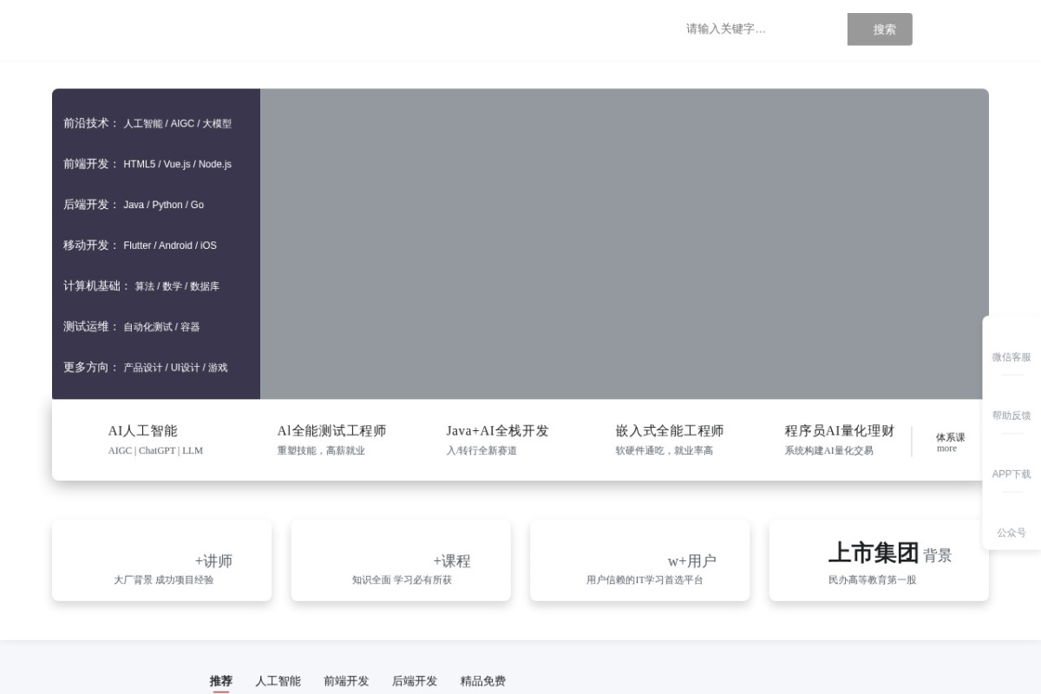Select 算法 / 数学 / 数据库 text
The image size is (1041, 694).
click(x=177, y=287)
